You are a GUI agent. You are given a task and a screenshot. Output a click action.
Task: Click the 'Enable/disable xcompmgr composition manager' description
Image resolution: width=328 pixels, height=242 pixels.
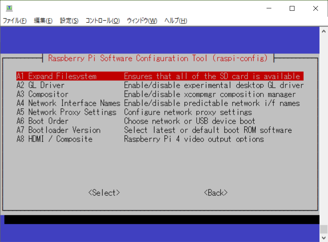(210, 94)
